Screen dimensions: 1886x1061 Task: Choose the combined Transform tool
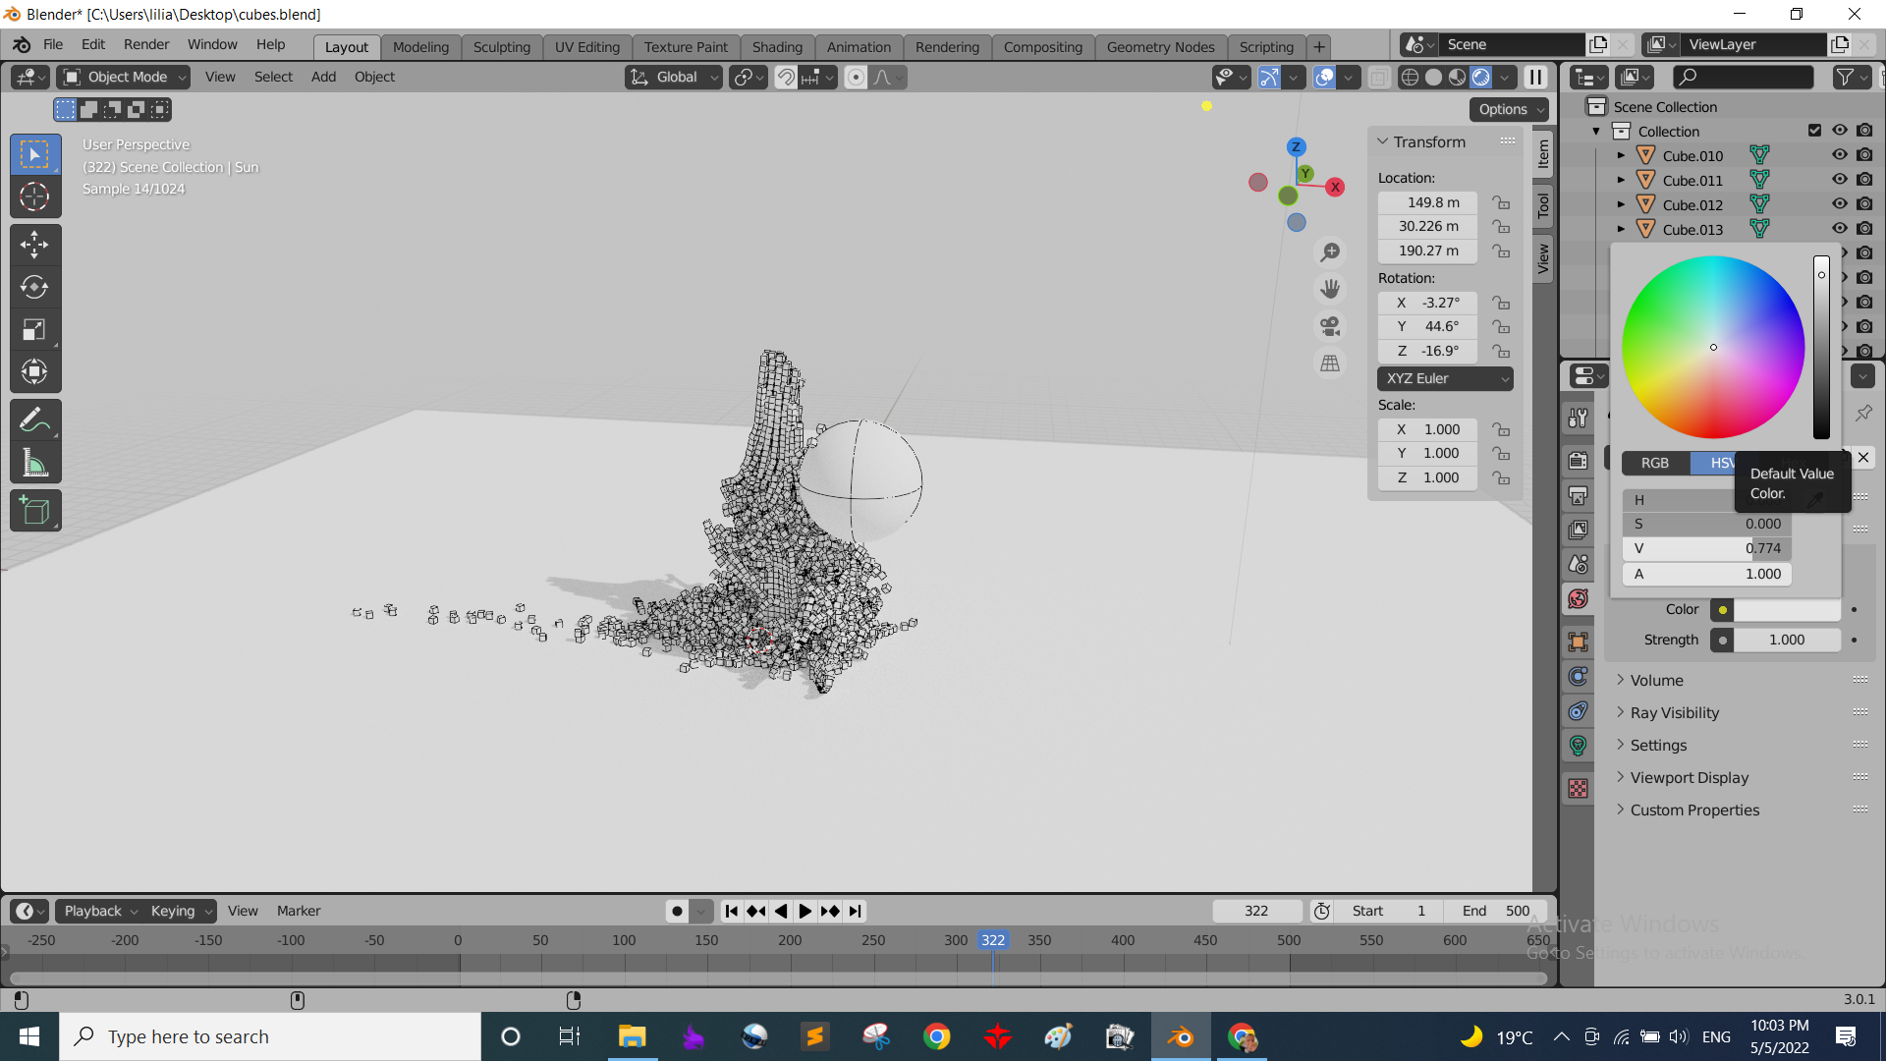click(x=34, y=371)
